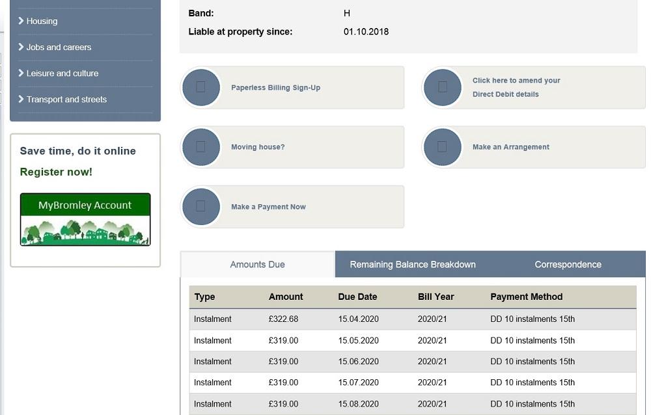Click the Direct Debit details circle icon
The width and height of the screenshot is (651, 415).
coord(443,87)
